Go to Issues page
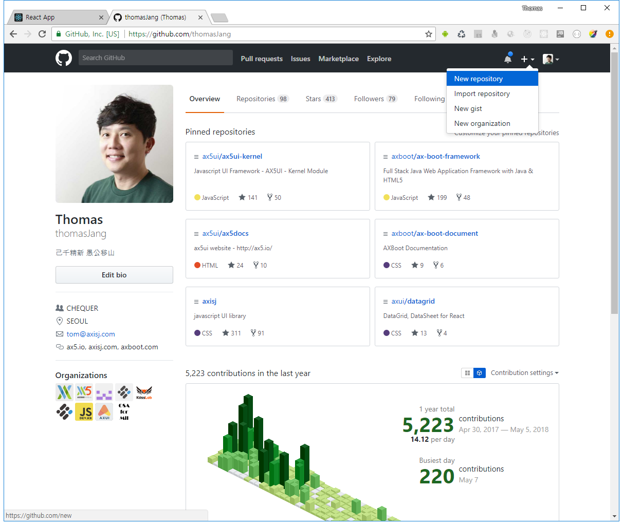The width and height of the screenshot is (623, 525). point(301,59)
